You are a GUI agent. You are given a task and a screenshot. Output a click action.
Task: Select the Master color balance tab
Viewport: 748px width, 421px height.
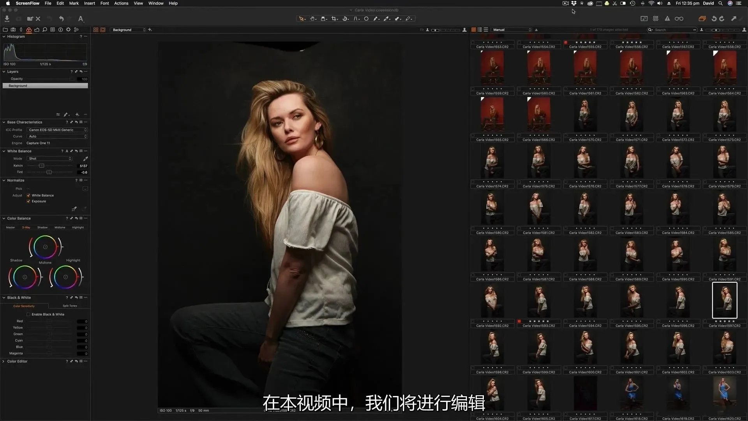[x=11, y=227]
